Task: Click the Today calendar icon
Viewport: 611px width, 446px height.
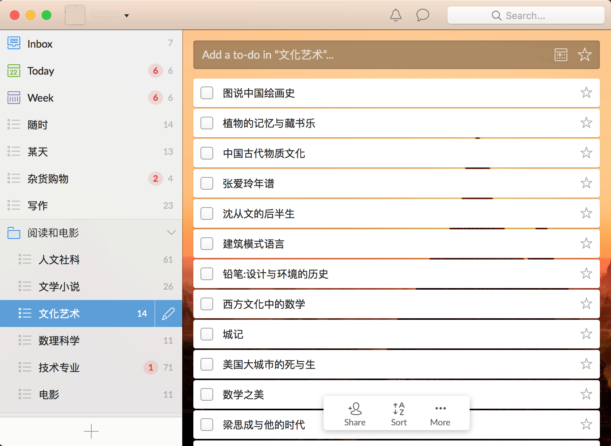Action: point(14,71)
